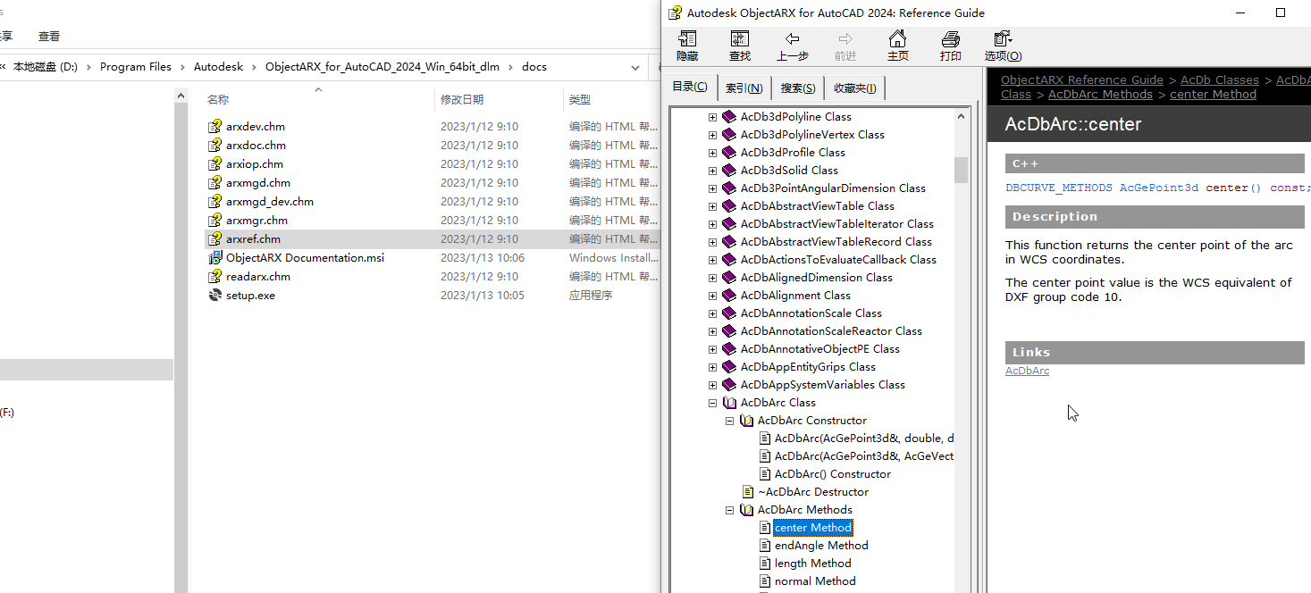This screenshot has width=1311, height=593.
Task: Open the AcDb Classes breadcrumb link
Action: pos(1219,80)
